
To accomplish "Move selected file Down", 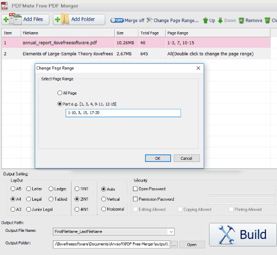I will point(227,21).
